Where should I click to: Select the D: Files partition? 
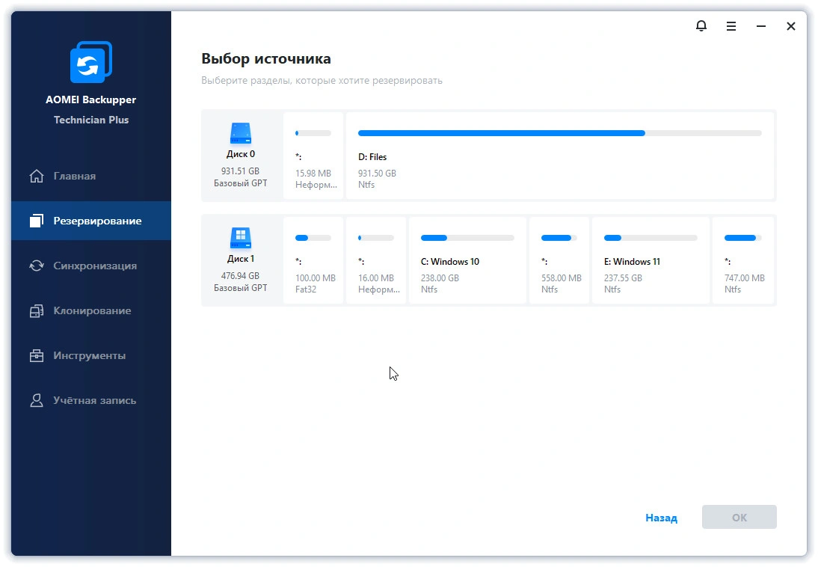click(x=559, y=156)
